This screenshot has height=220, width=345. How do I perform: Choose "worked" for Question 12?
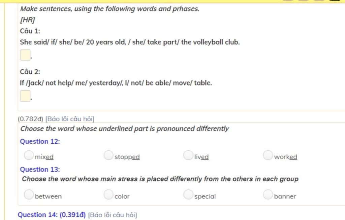(268, 155)
